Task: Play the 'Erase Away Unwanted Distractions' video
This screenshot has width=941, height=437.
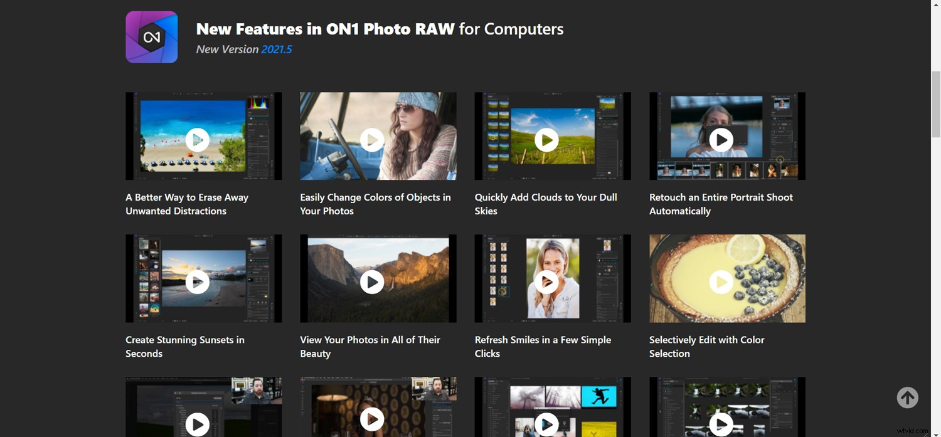Action: [198, 140]
